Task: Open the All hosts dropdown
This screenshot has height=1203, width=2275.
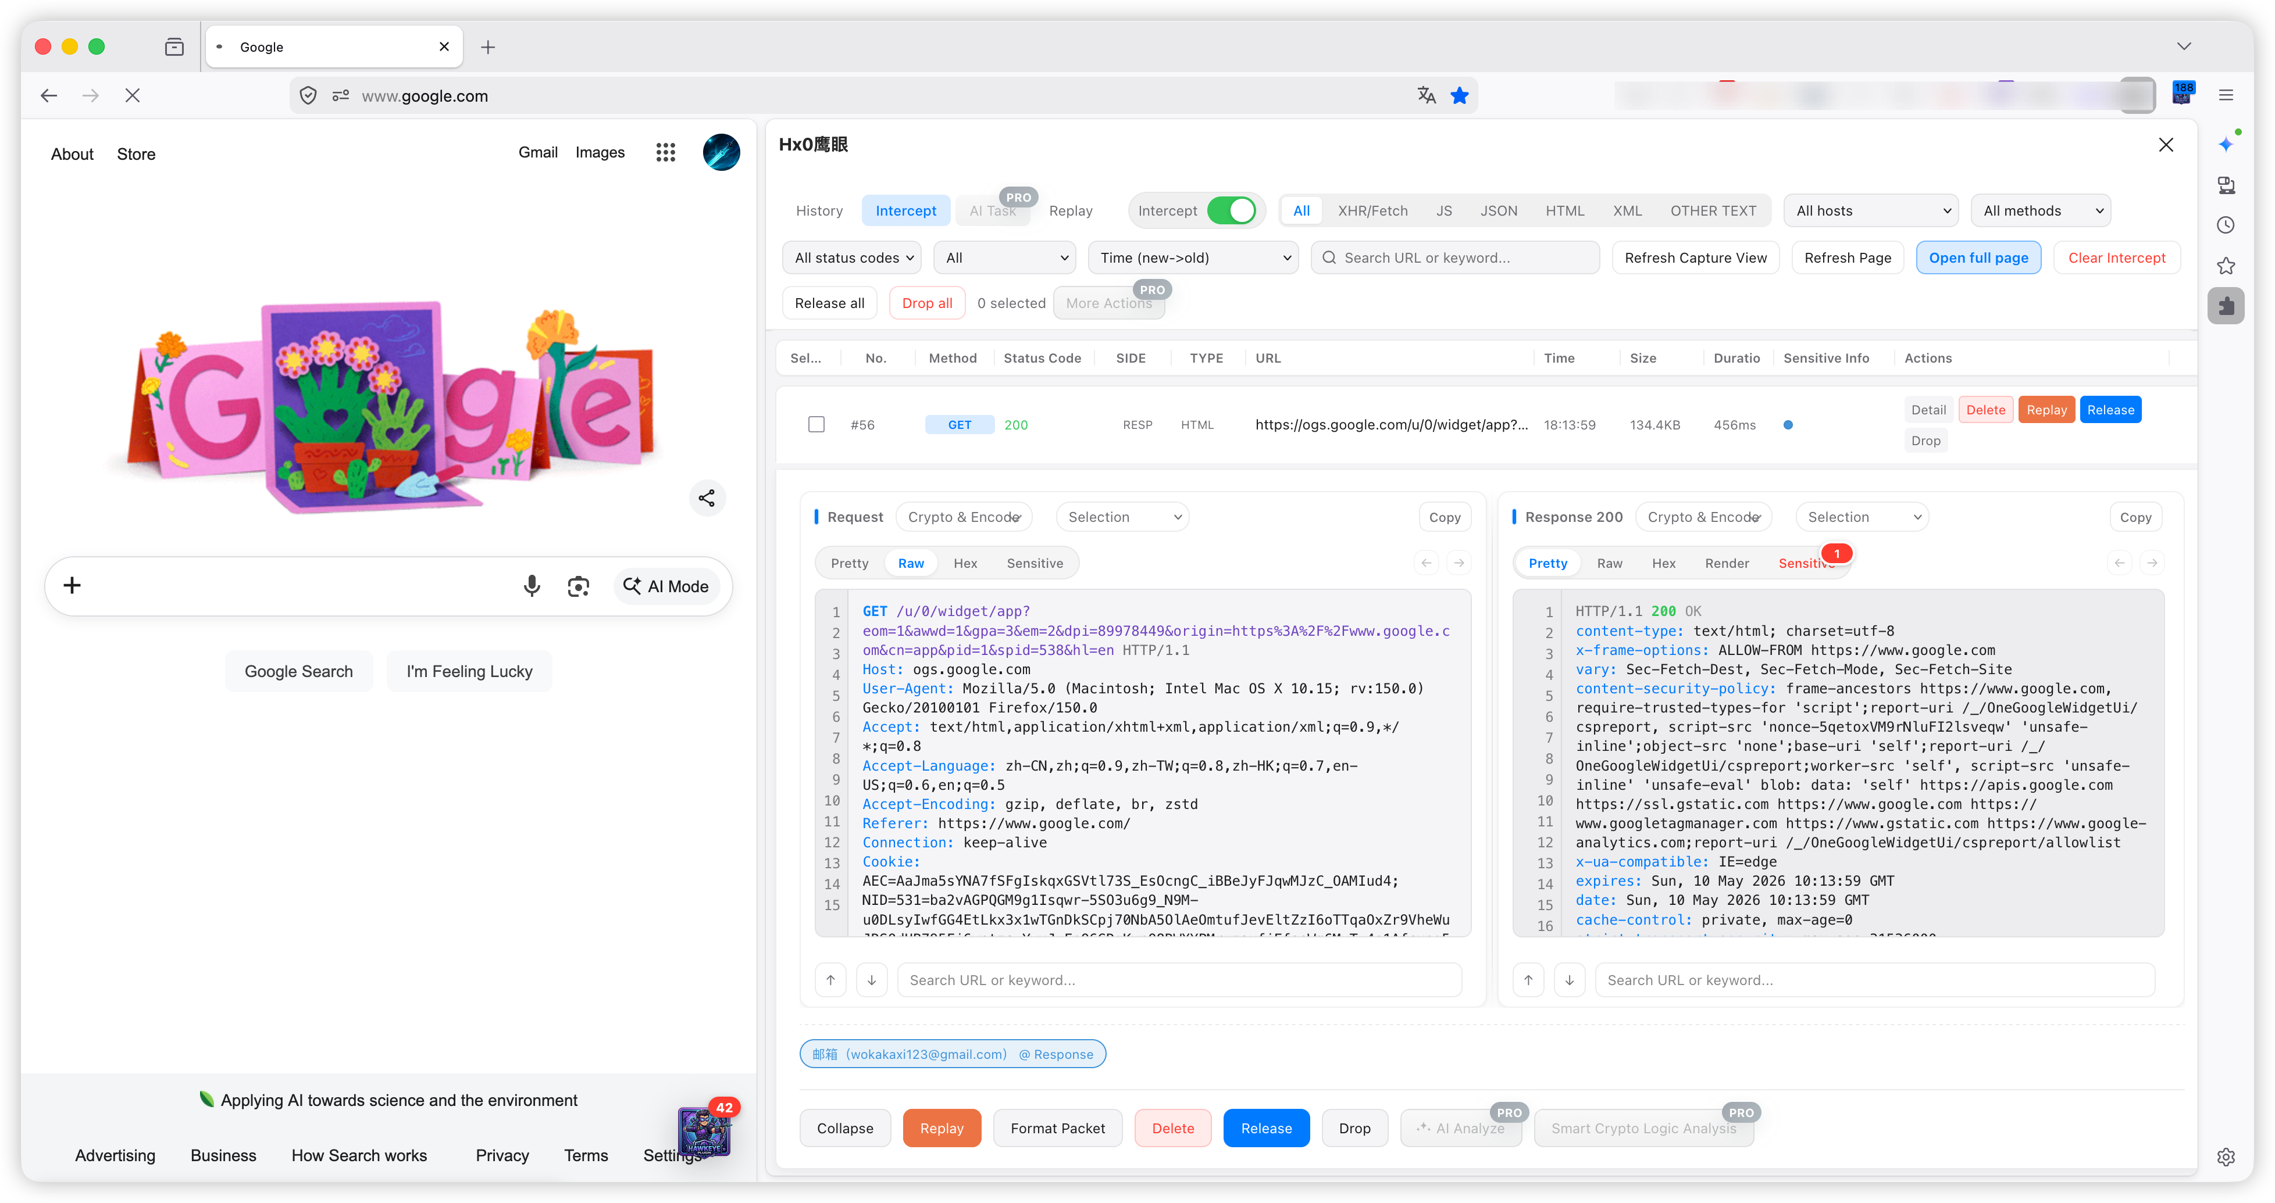Action: point(1871,211)
